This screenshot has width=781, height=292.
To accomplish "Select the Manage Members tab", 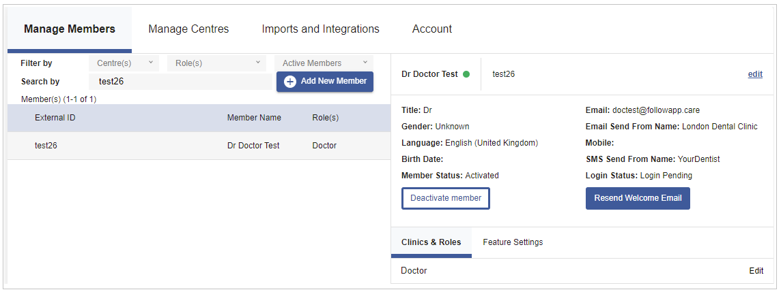I will tap(70, 29).
